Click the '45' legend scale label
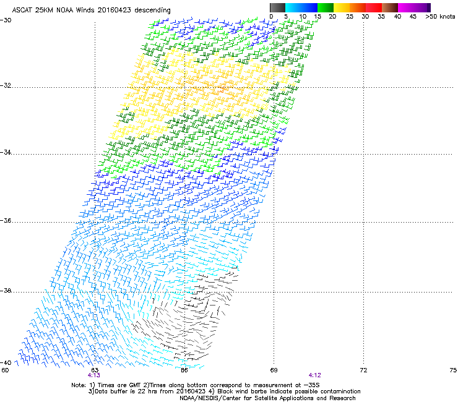This screenshot has width=458, height=402. point(413,17)
